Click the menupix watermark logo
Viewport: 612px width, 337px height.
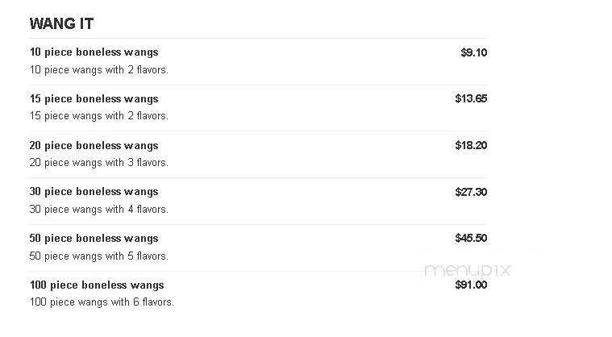coord(468,270)
